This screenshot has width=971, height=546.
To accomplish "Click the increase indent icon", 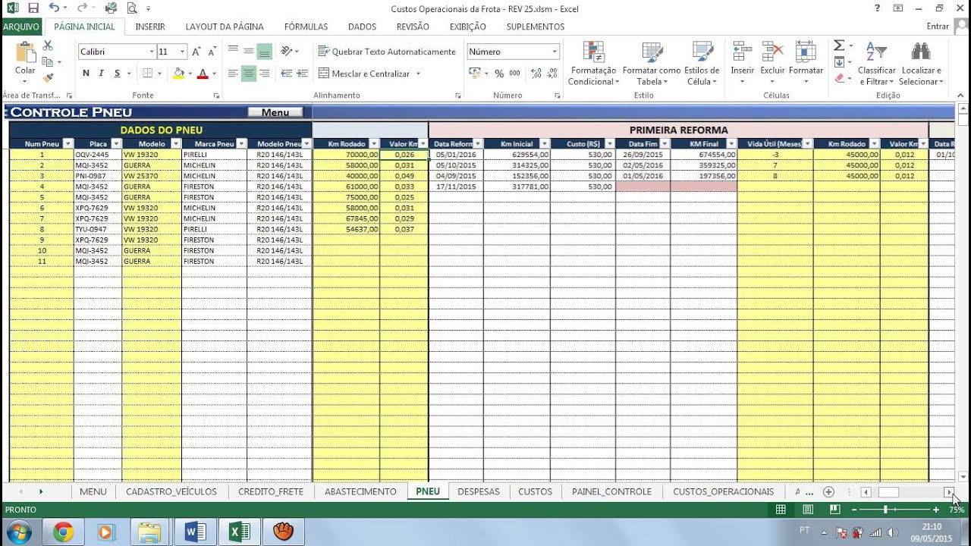I will pos(302,74).
